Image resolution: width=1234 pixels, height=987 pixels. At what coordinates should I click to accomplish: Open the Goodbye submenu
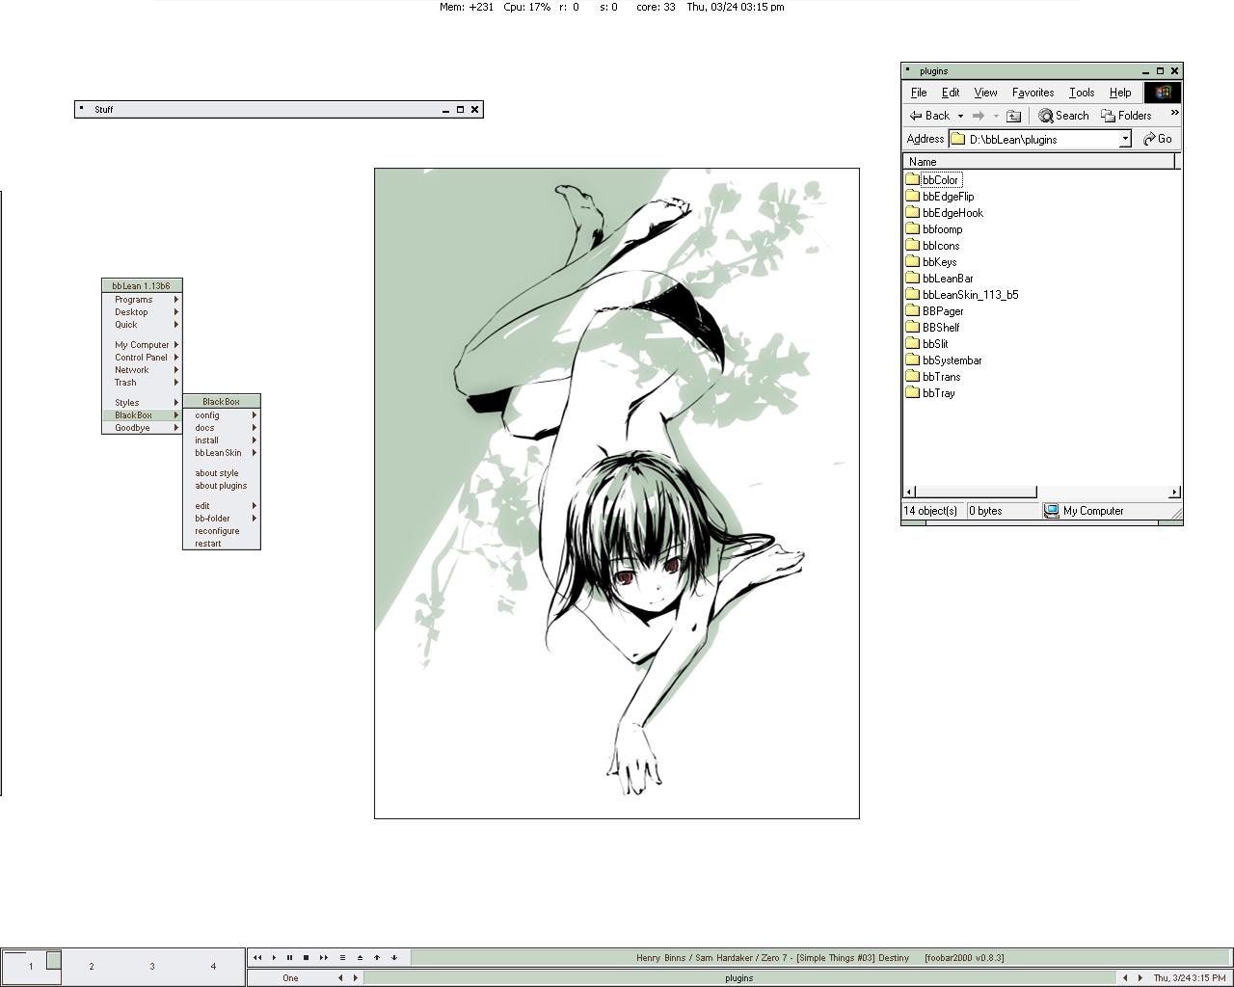click(x=142, y=428)
